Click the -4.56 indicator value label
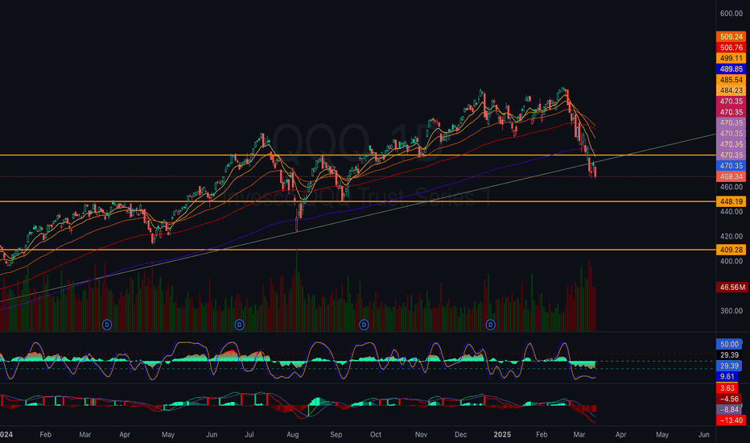Image resolution: width=750 pixels, height=443 pixels. pyautogui.click(x=729, y=399)
